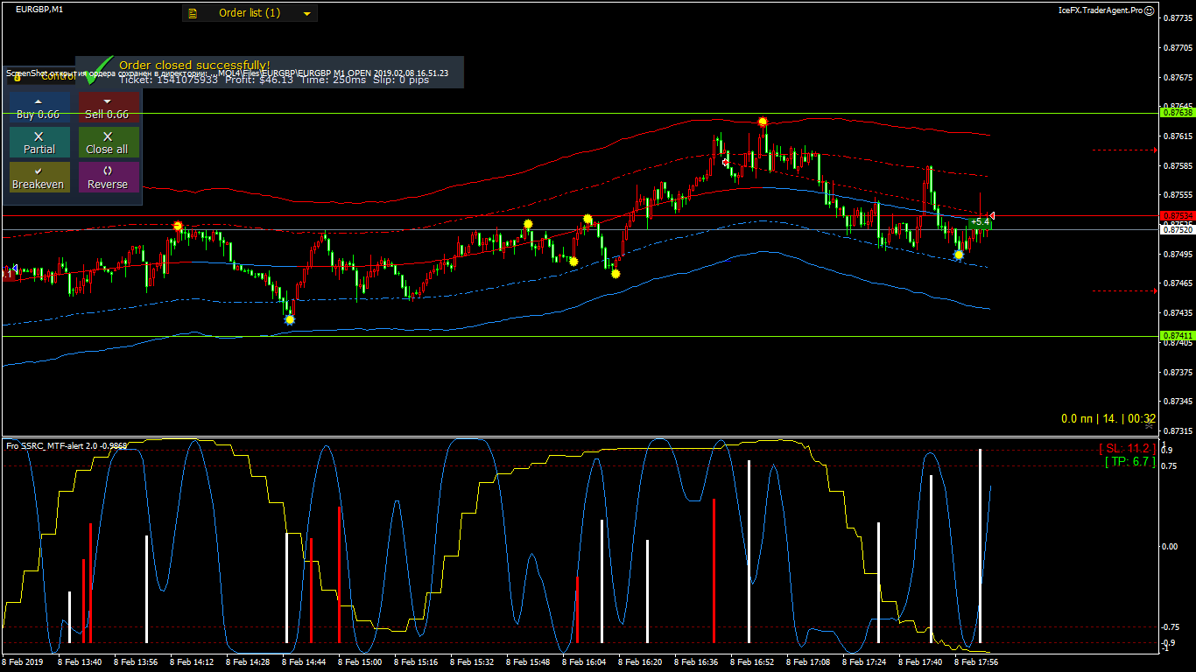Click the lock icon on the Control panel header

(18, 76)
